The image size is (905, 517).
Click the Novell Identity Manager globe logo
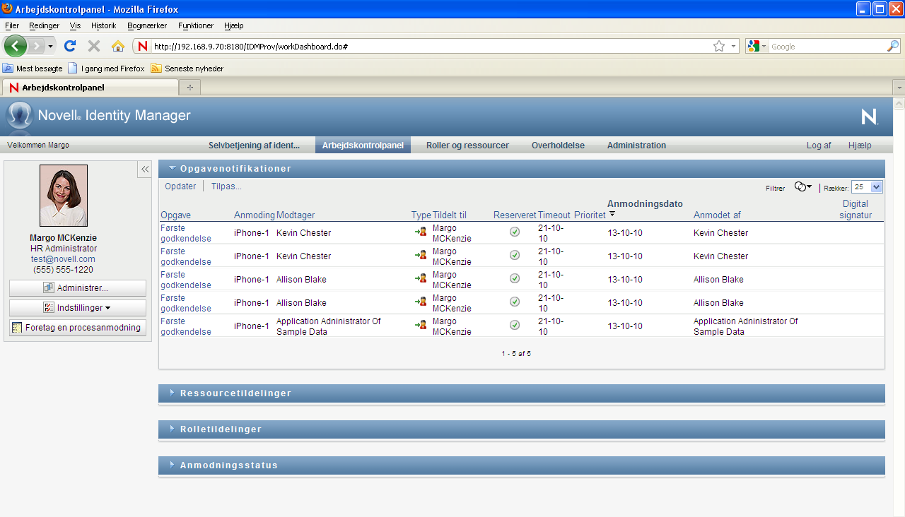tap(19, 116)
